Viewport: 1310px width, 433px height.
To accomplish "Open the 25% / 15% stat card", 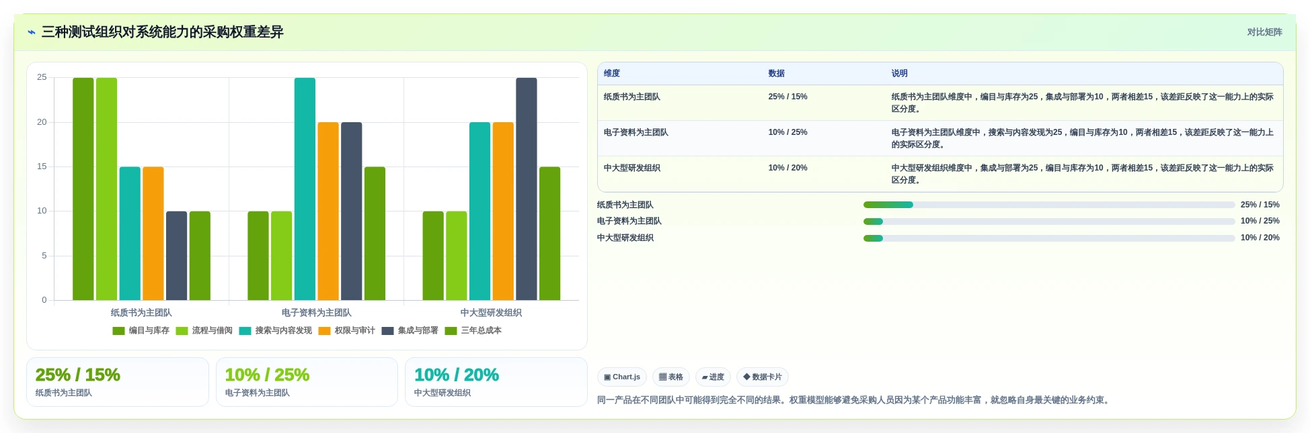I will click(118, 382).
